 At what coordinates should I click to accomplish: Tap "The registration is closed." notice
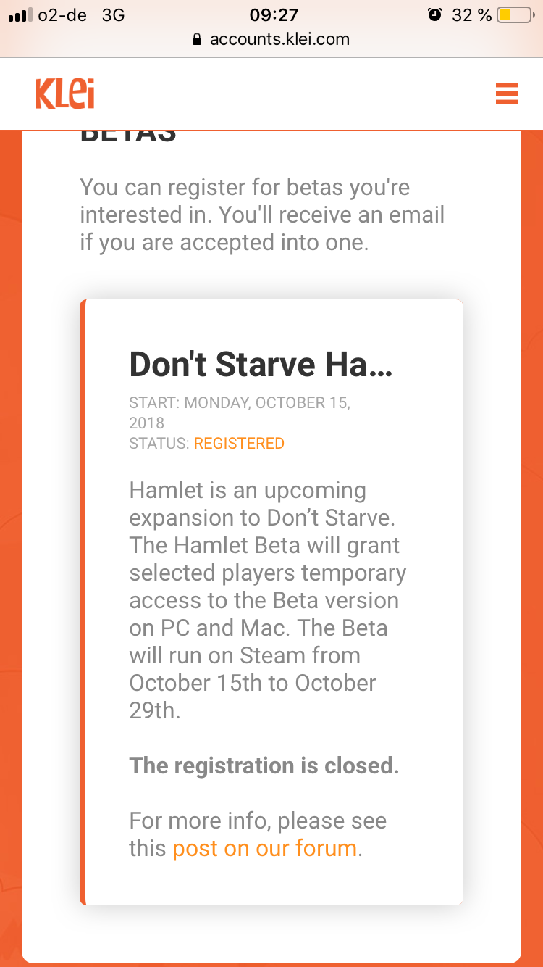(264, 765)
